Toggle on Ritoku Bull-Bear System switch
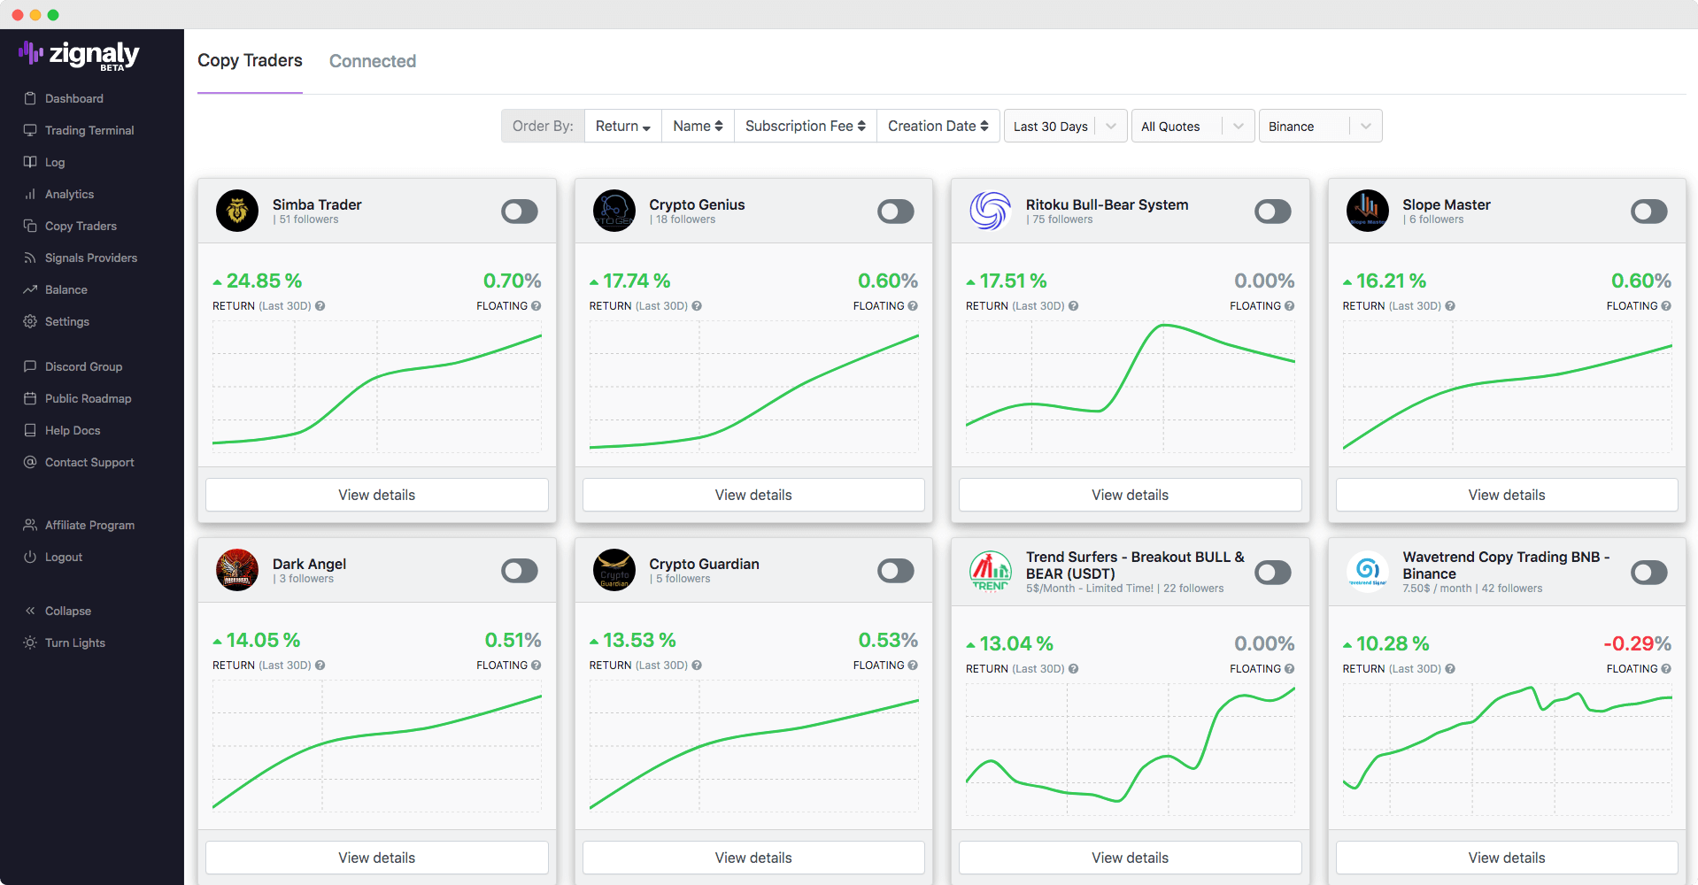Screen dimensions: 1698x885 point(1272,212)
